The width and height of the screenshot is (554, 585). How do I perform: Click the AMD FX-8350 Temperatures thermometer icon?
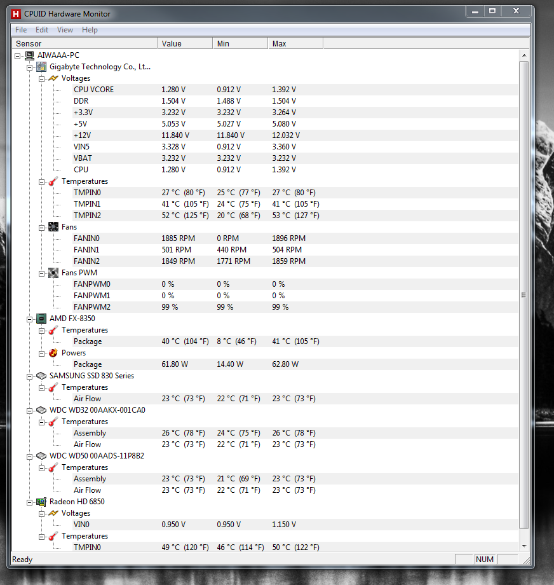point(53,330)
